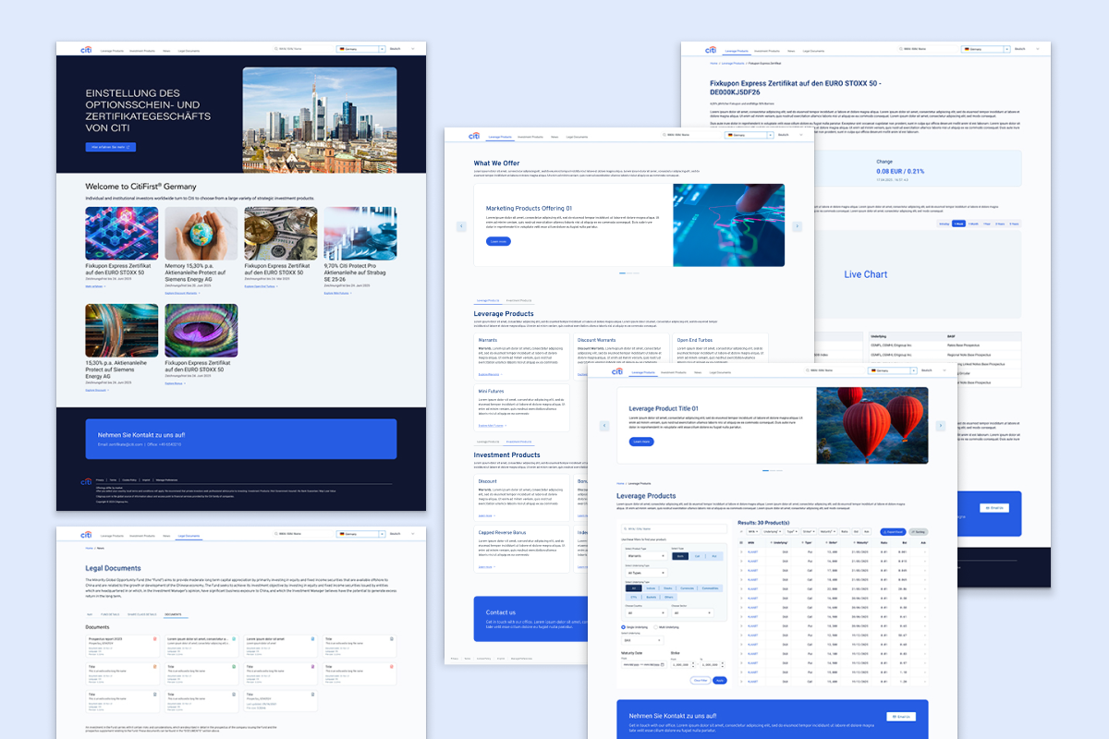Image resolution: width=1109 pixels, height=739 pixels.
Task: Toggle the Stocks underlying type chip
Action: click(668, 588)
